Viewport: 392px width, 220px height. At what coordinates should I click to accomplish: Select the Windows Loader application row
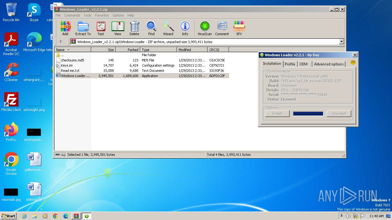[142, 76]
